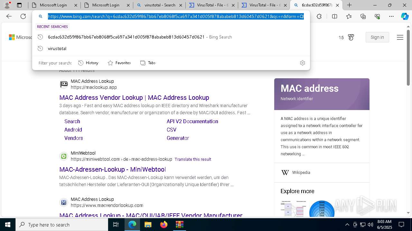412x231 pixels.
Task: Filter the search by Favorites
Action: 119,63
